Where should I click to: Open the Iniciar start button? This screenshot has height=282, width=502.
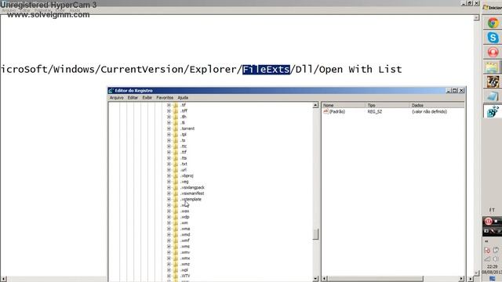[493, 7]
